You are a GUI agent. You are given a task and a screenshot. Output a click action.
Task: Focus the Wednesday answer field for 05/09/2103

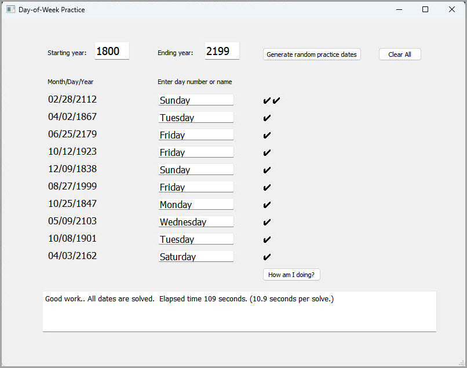point(196,221)
